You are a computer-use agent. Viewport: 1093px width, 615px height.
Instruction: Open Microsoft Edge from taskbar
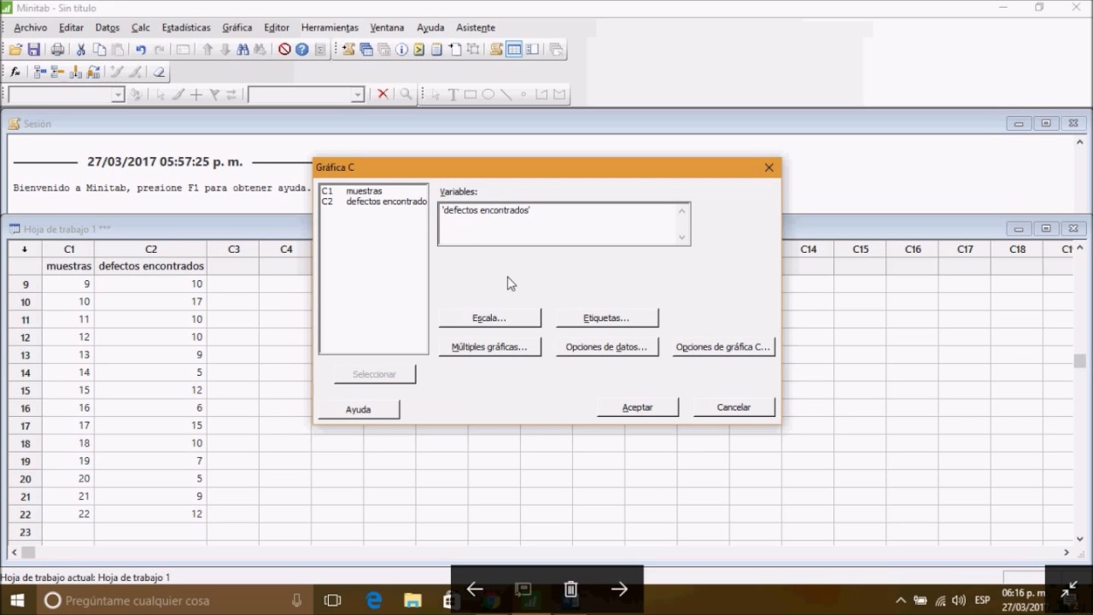(x=374, y=600)
